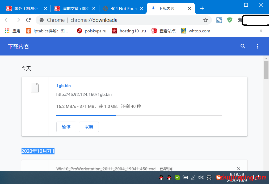Remove Win10 esd entry with X button
Screen dimensions: 269x184
click(238, 169)
